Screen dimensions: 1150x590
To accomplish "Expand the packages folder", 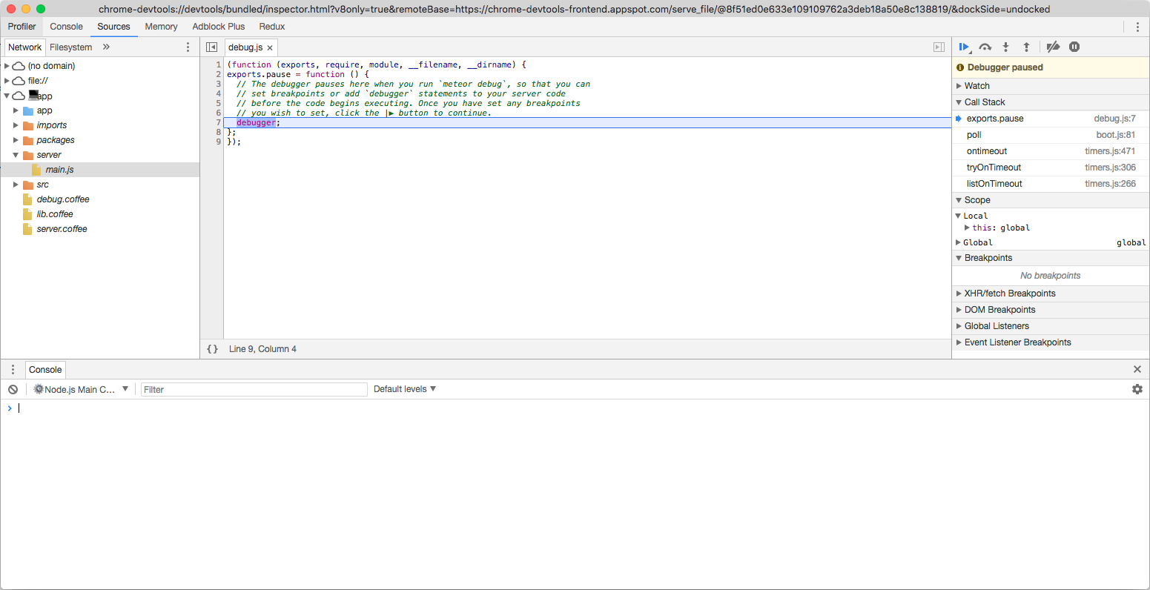I will click(x=16, y=140).
